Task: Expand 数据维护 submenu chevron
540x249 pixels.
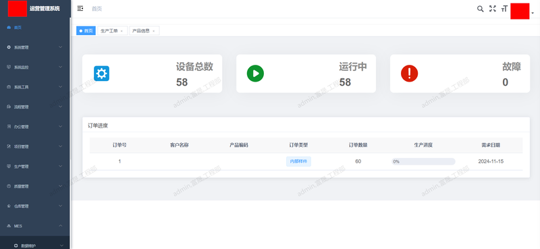Action: coord(61,246)
